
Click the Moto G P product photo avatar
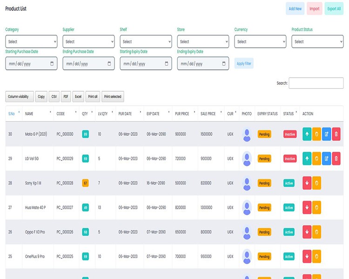(247, 134)
